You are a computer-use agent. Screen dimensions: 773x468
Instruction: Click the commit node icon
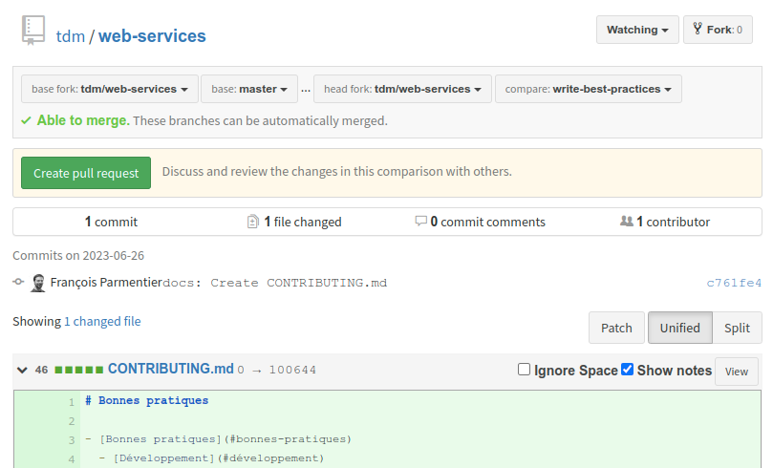tap(18, 283)
